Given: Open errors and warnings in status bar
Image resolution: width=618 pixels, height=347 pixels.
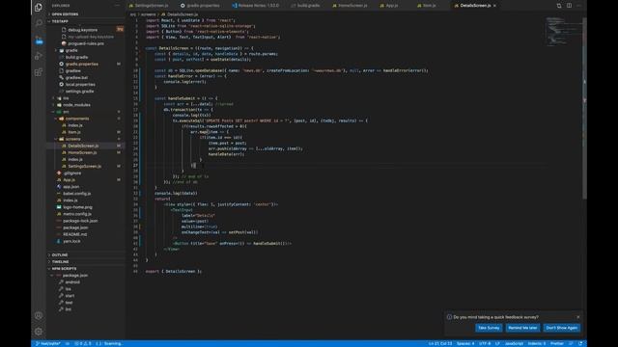Looking at the screenshot, I should 83,343.
